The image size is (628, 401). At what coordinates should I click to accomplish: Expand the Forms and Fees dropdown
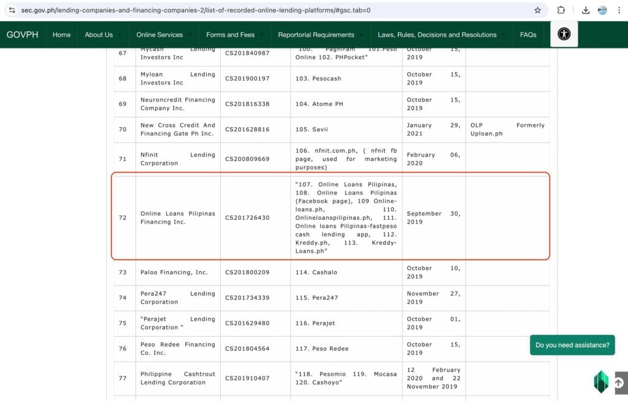coord(231,35)
